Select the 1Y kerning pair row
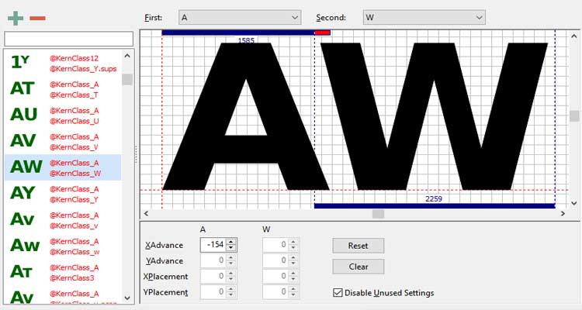The image size is (582, 310). [63, 63]
